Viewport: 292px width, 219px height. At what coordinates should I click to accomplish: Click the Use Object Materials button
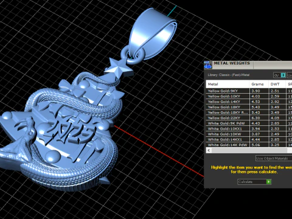tap(274, 158)
